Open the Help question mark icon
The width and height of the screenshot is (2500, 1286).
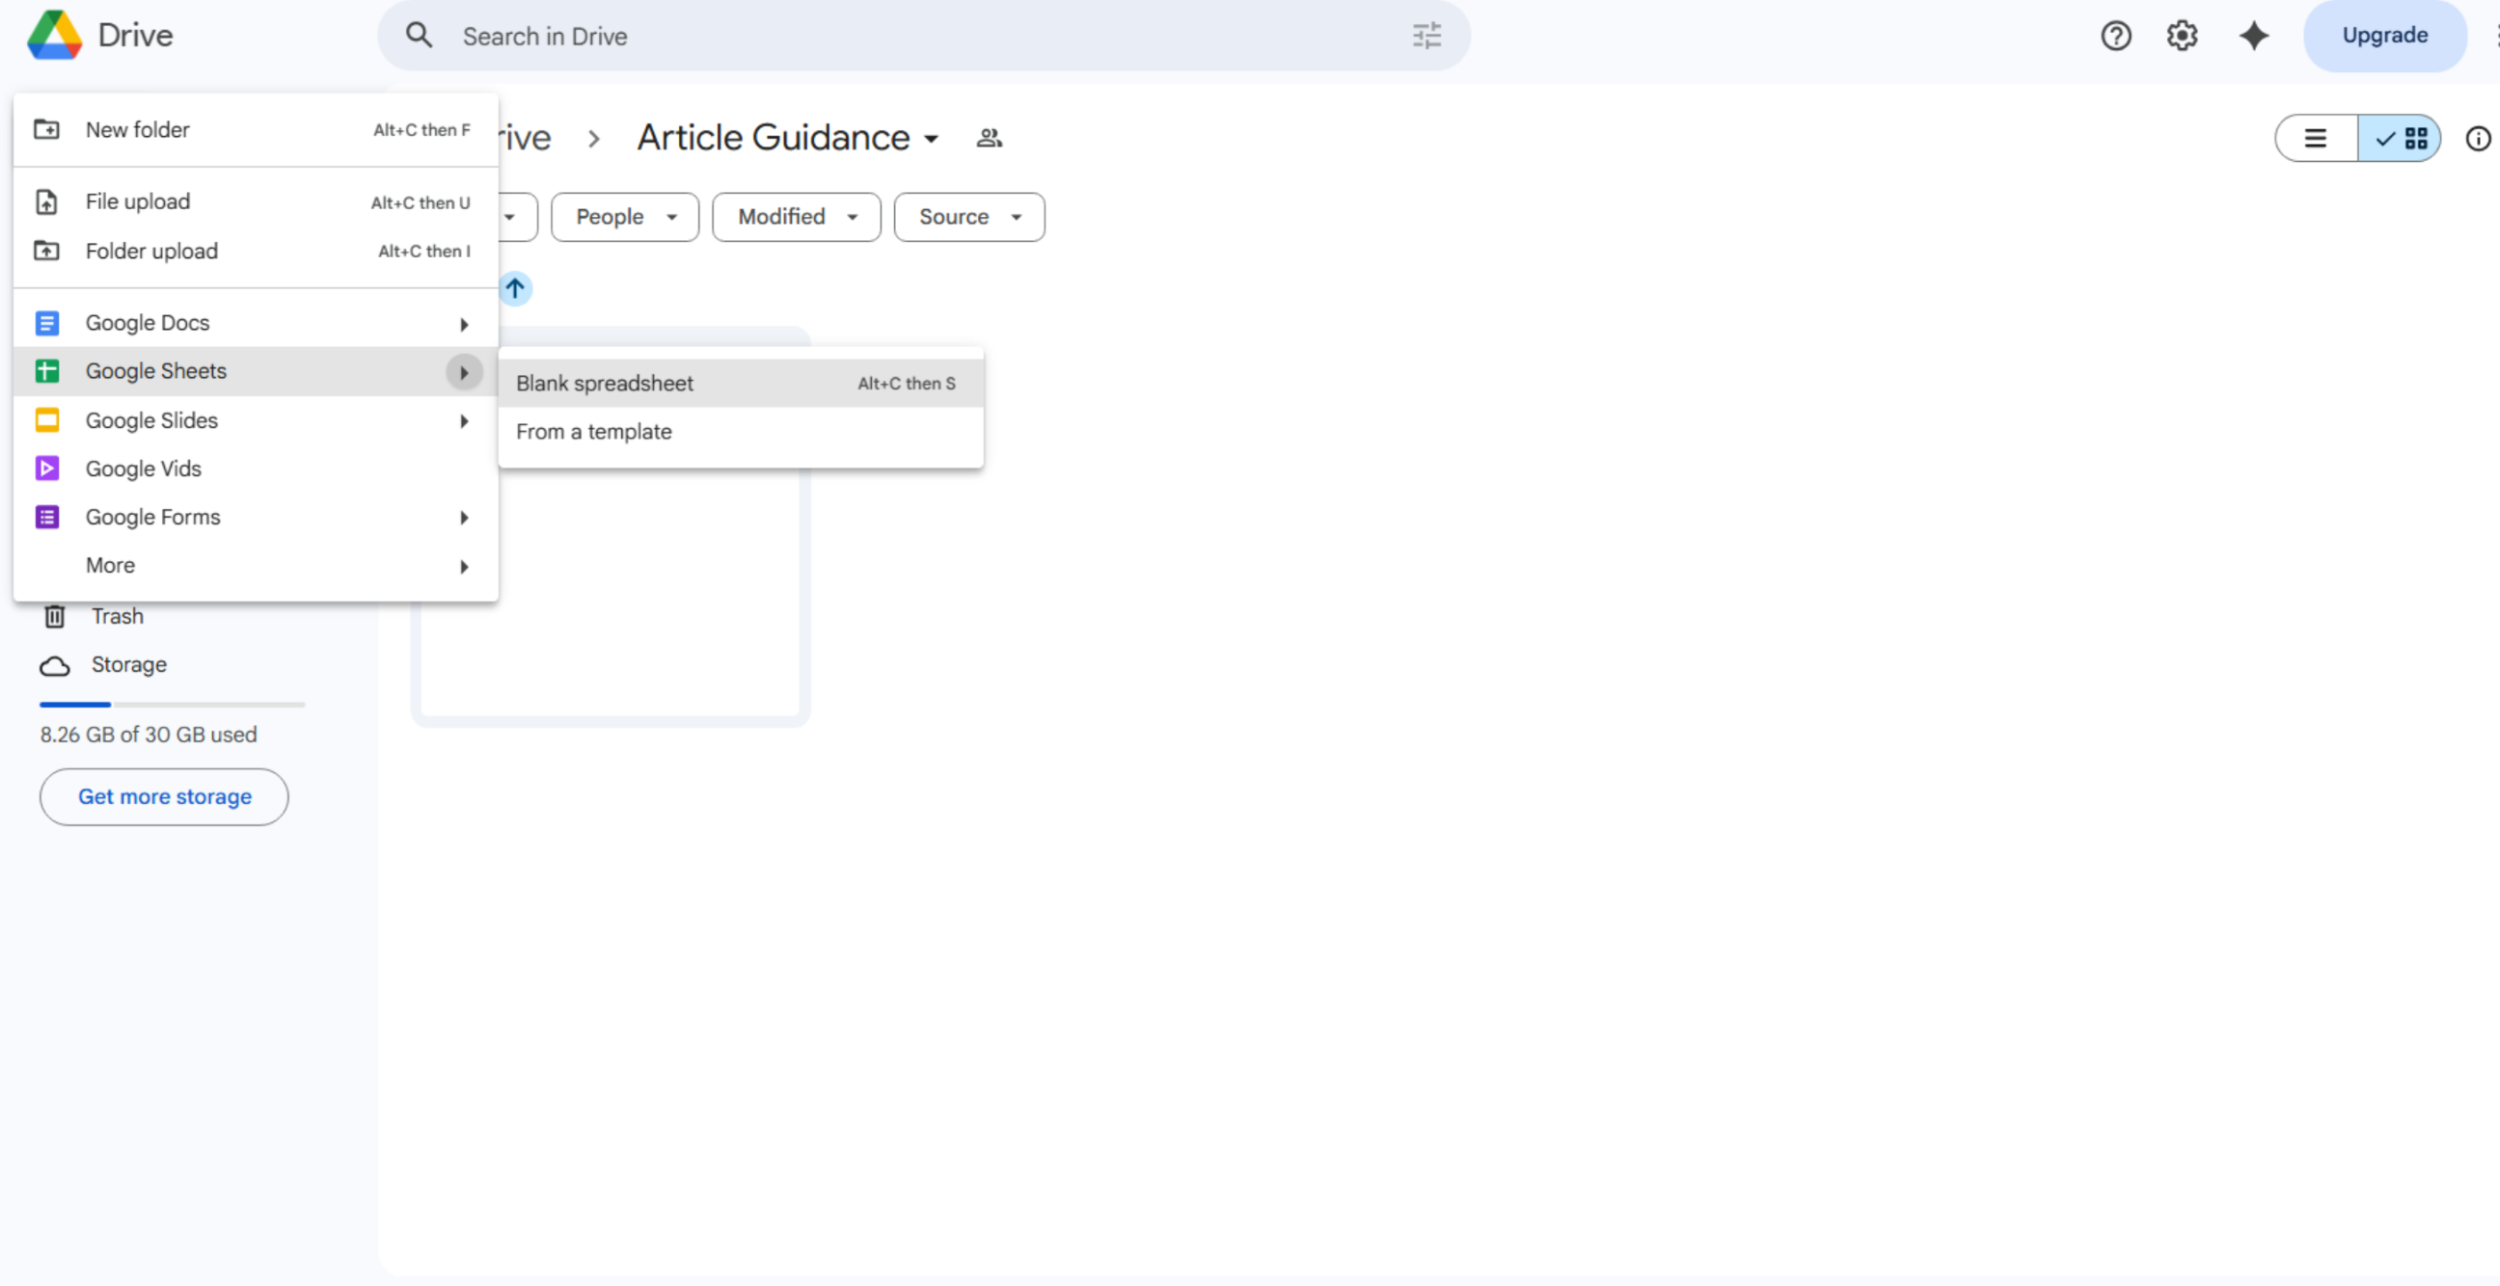coord(2116,36)
